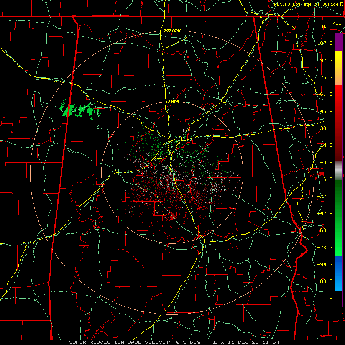Click the "TH" legend label
The width and height of the screenshot is (345, 345).
[x=329, y=299]
